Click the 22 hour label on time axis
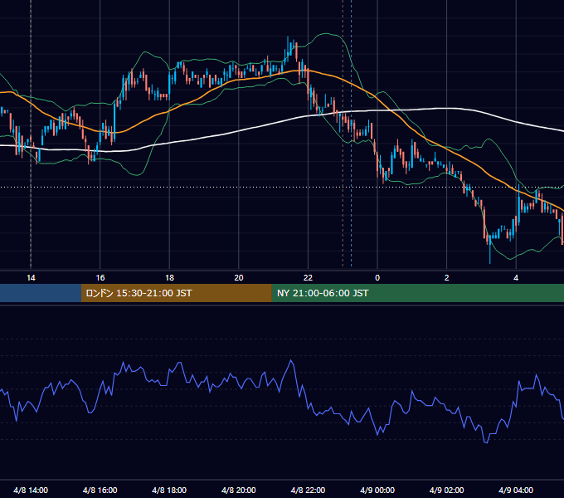This screenshot has width=564, height=498. point(308,278)
